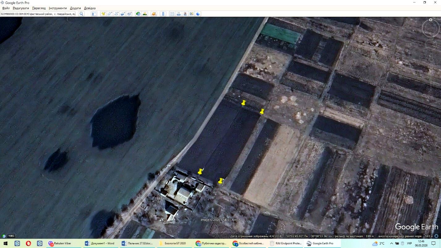Show the ruler tool

[x=163, y=14]
